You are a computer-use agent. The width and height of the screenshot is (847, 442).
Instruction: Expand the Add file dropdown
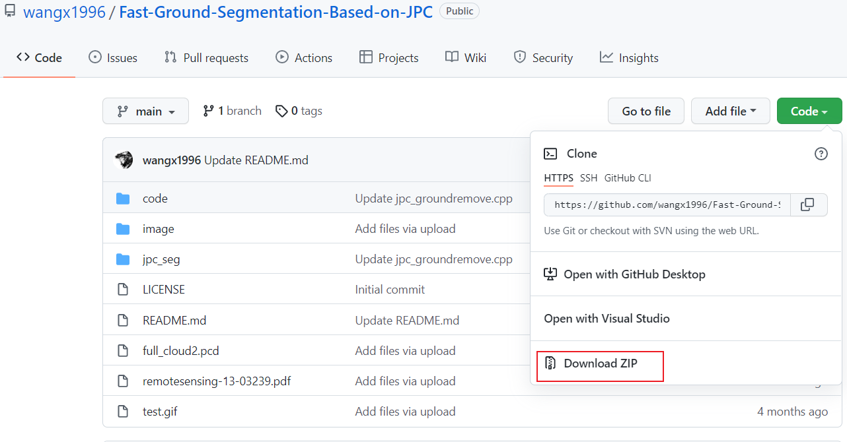coord(730,111)
